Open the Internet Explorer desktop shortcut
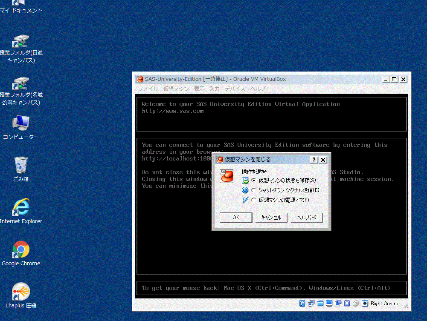The image size is (427, 321). point(21,211)
